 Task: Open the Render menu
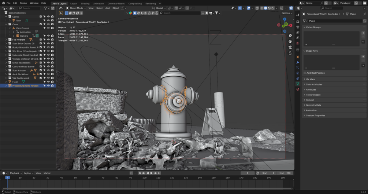pyautogui.click(x=23, y=3)
